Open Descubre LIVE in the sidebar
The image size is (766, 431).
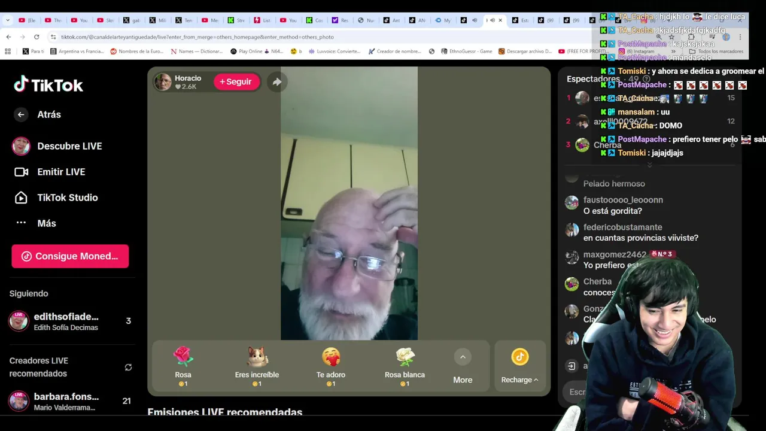57,146
